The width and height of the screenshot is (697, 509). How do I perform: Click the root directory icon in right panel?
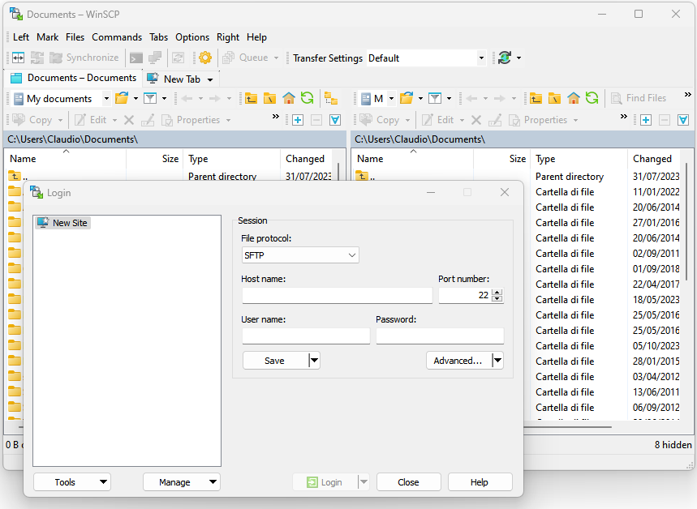tap(554, 98)
